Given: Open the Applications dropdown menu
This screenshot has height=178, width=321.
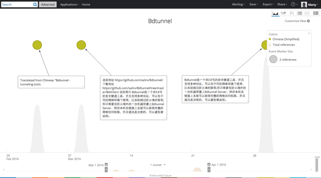Looking at the screenshot, I should [x=69, y=4].
